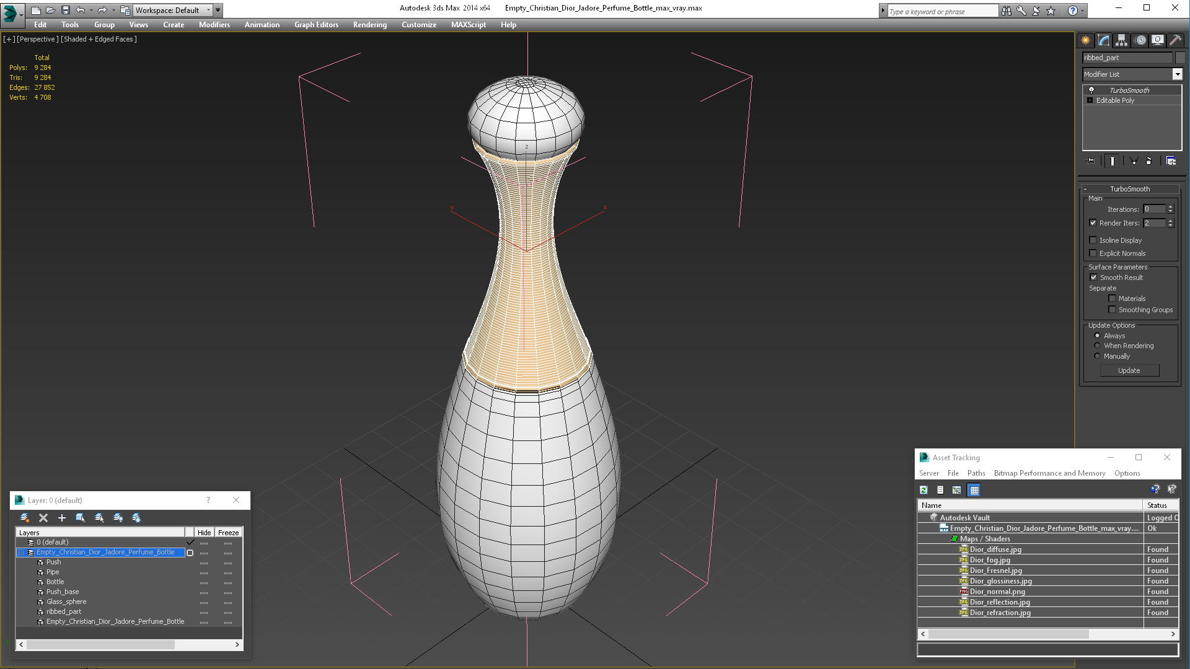Click Remove Modifier from stack icon

[1148, 161]
